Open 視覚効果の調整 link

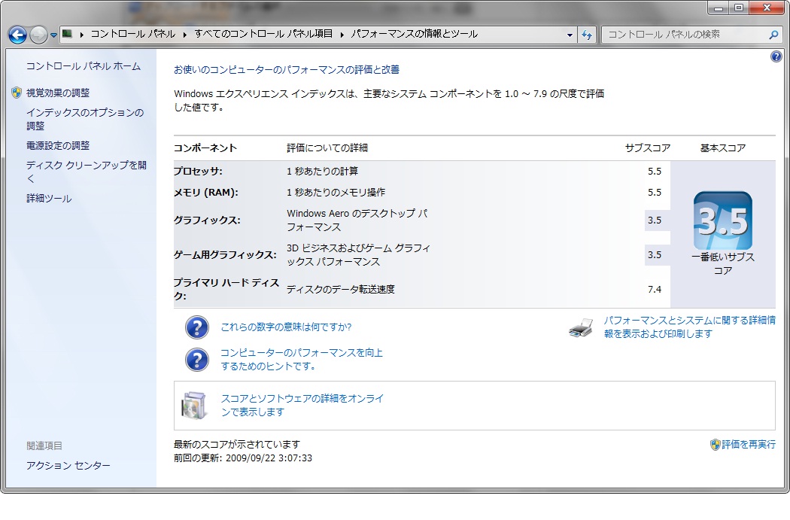(58, 93)
